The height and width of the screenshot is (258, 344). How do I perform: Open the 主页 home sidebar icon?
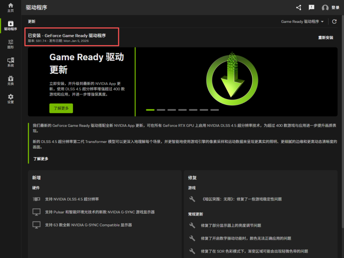(x=10, y=7)
